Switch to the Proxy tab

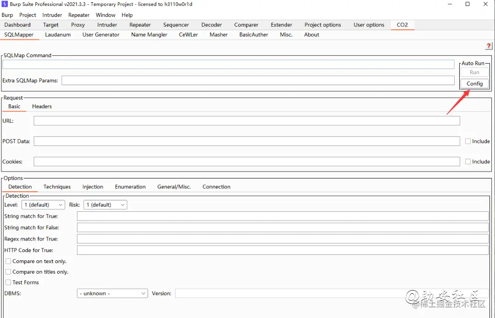78,25
